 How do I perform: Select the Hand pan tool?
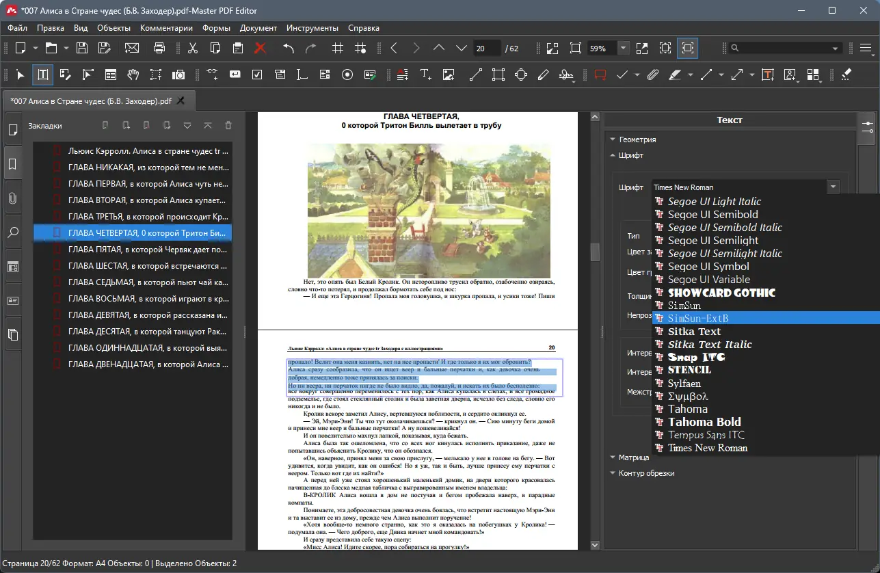tap(133, 75)
